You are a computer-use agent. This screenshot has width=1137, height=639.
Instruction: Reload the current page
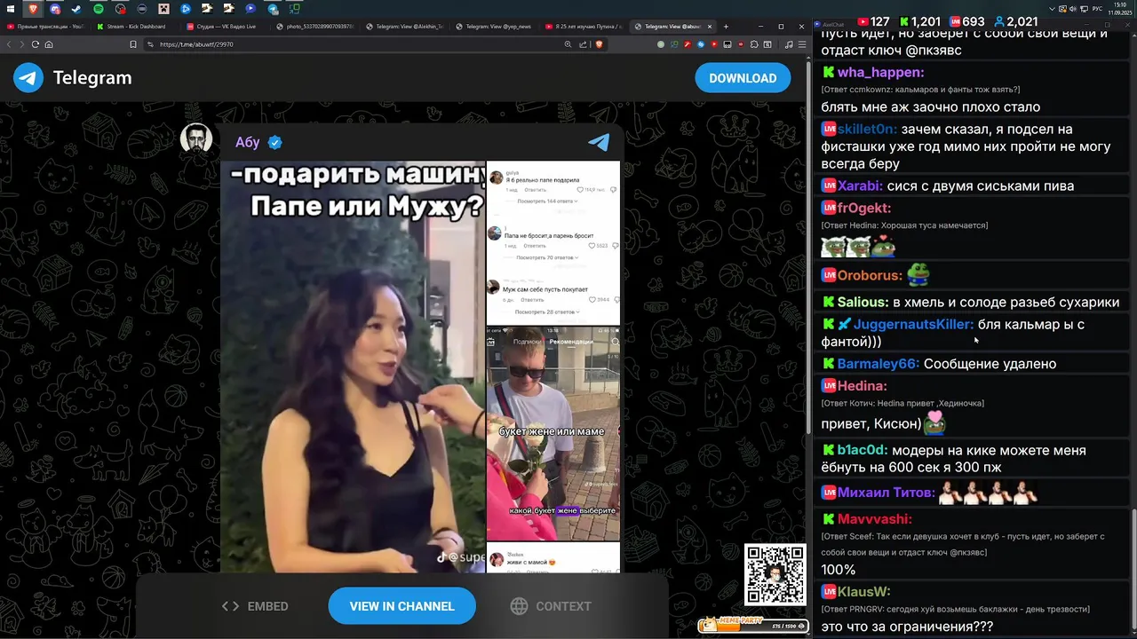(x=36, y=44)
